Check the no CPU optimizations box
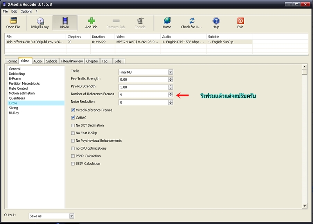The width and height of the screenshot is (313, 224). pyautogui.click(x=73, y=148)
